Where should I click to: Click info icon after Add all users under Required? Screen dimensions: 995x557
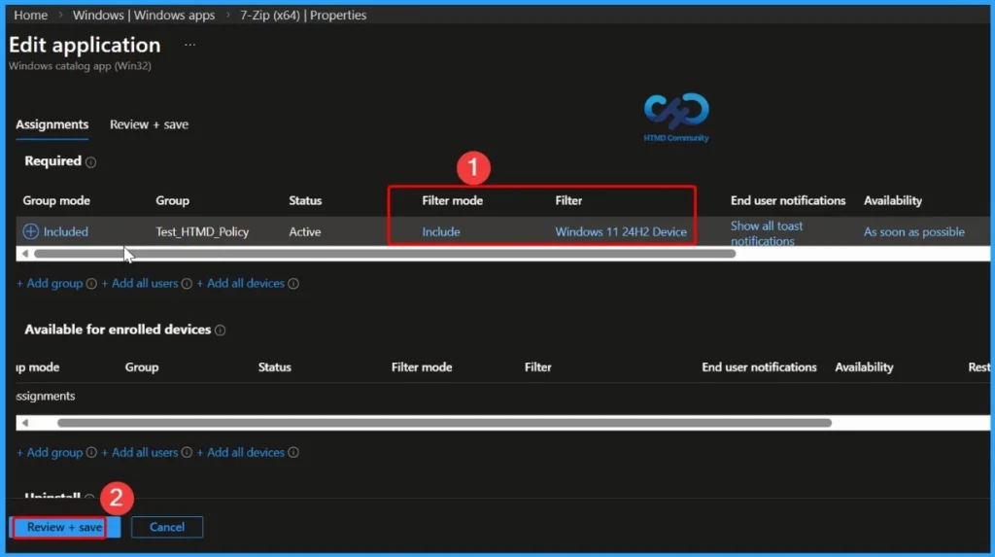pos(187,284)
